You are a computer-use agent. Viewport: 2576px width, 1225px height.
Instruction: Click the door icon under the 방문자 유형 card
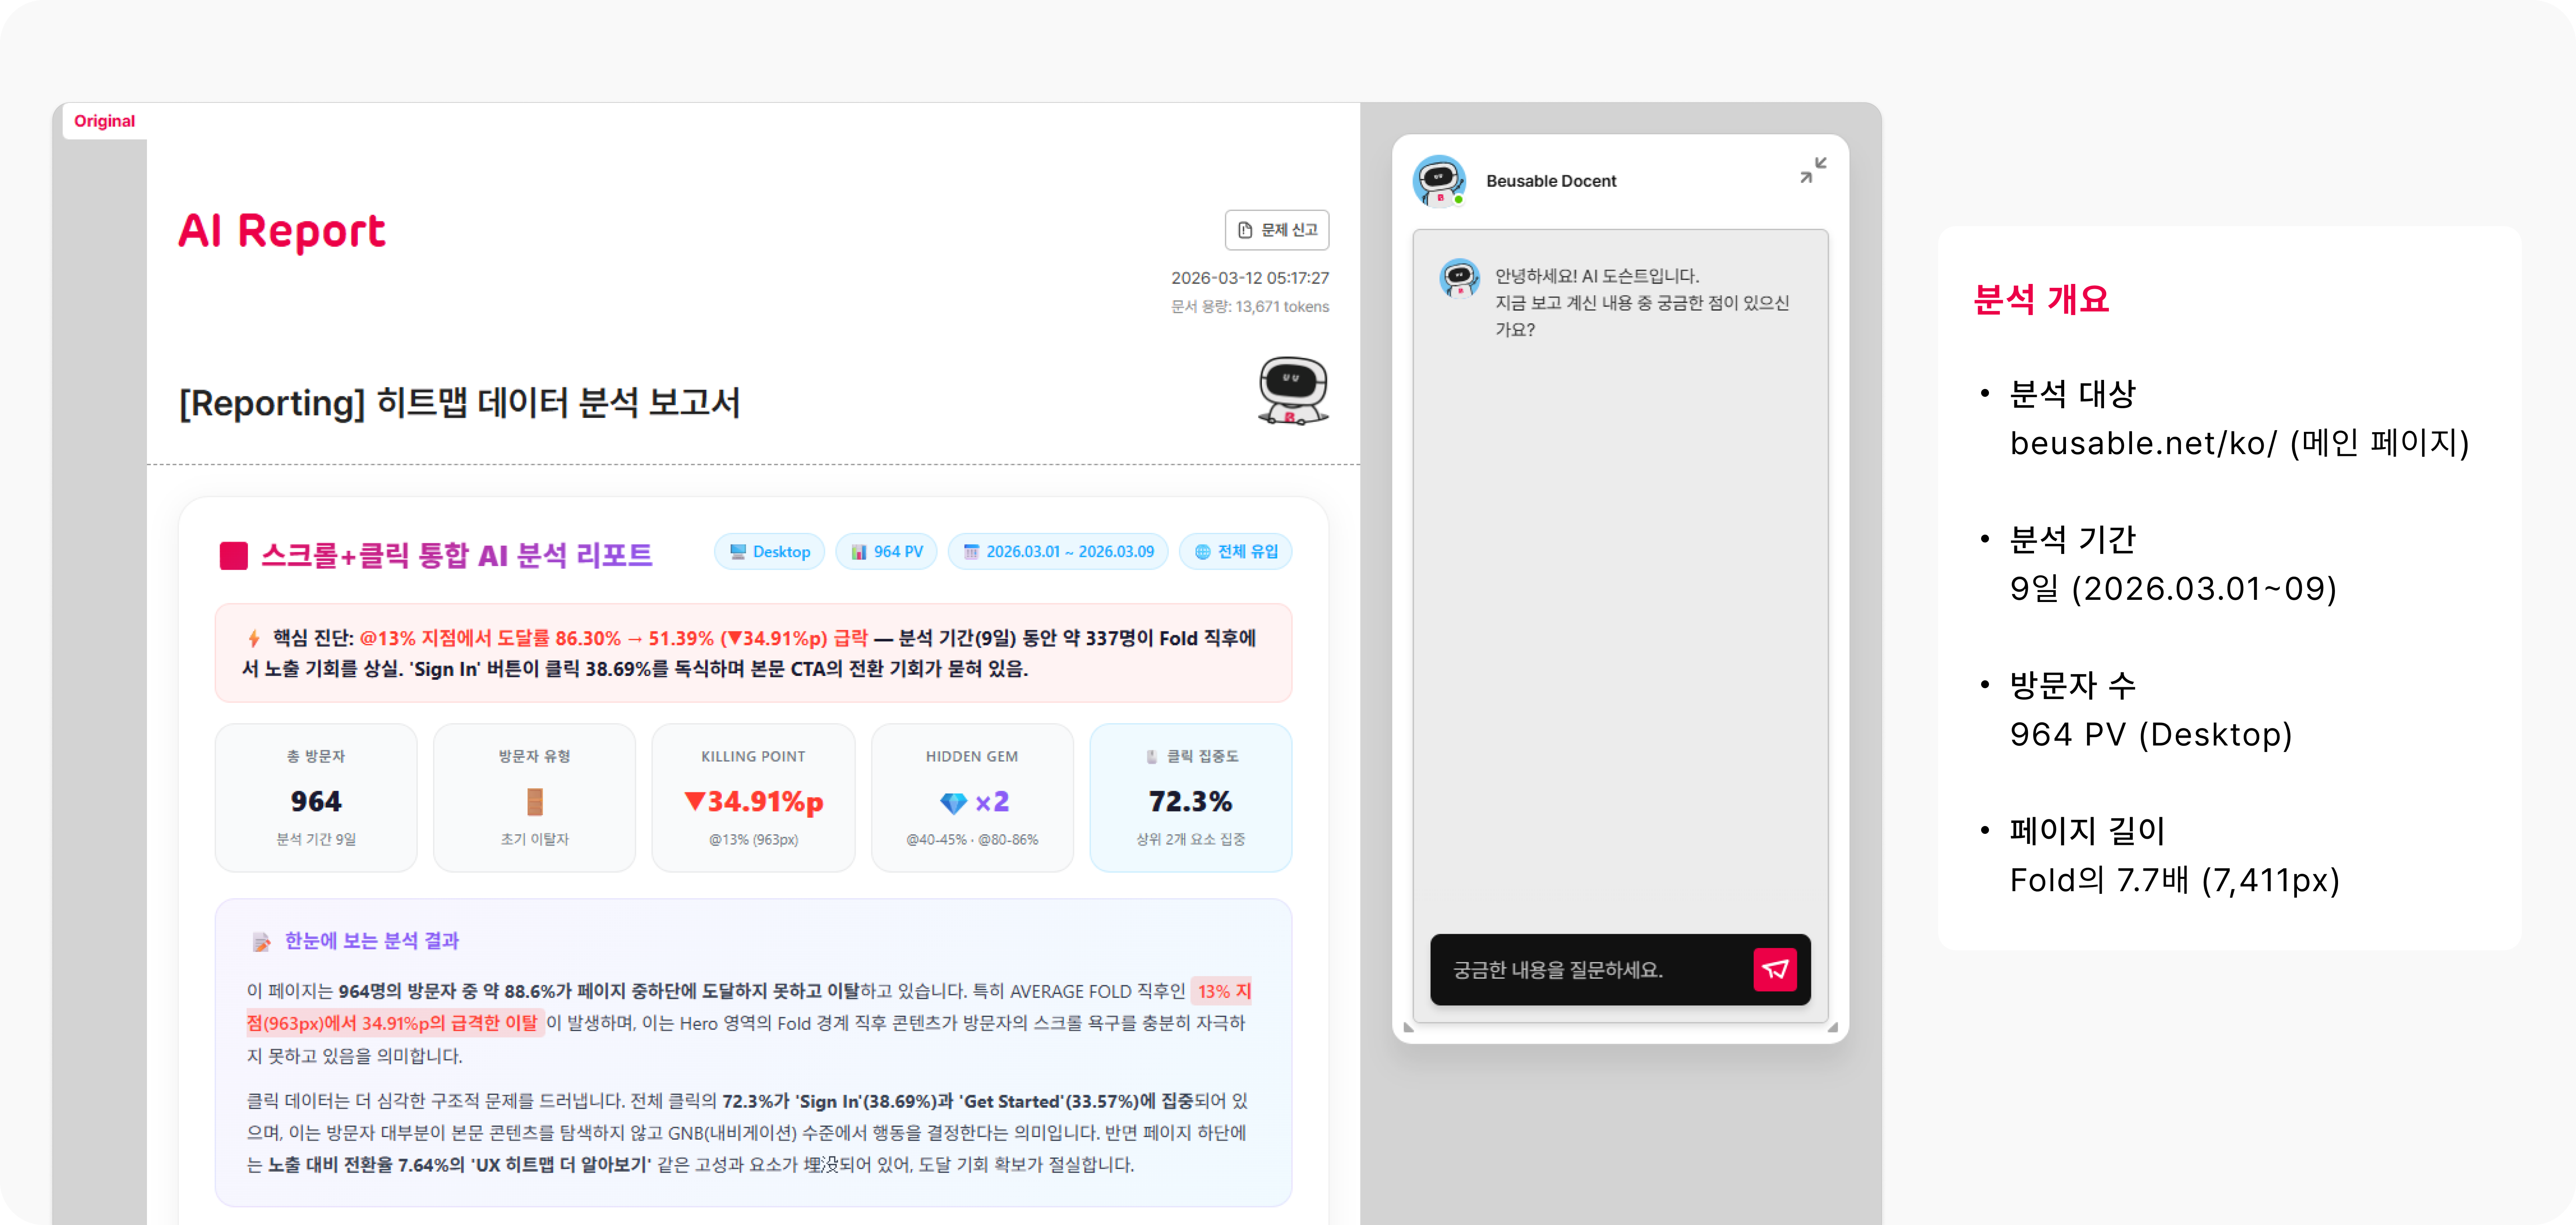pos(535,802)
